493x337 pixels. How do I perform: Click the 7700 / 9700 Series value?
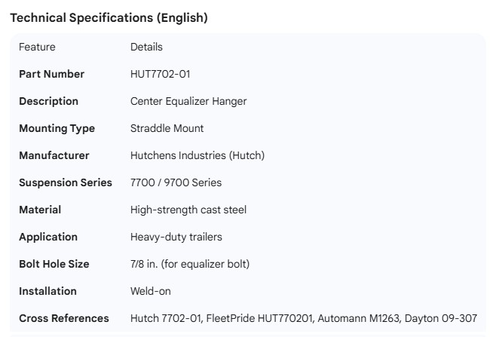point(176,182)
